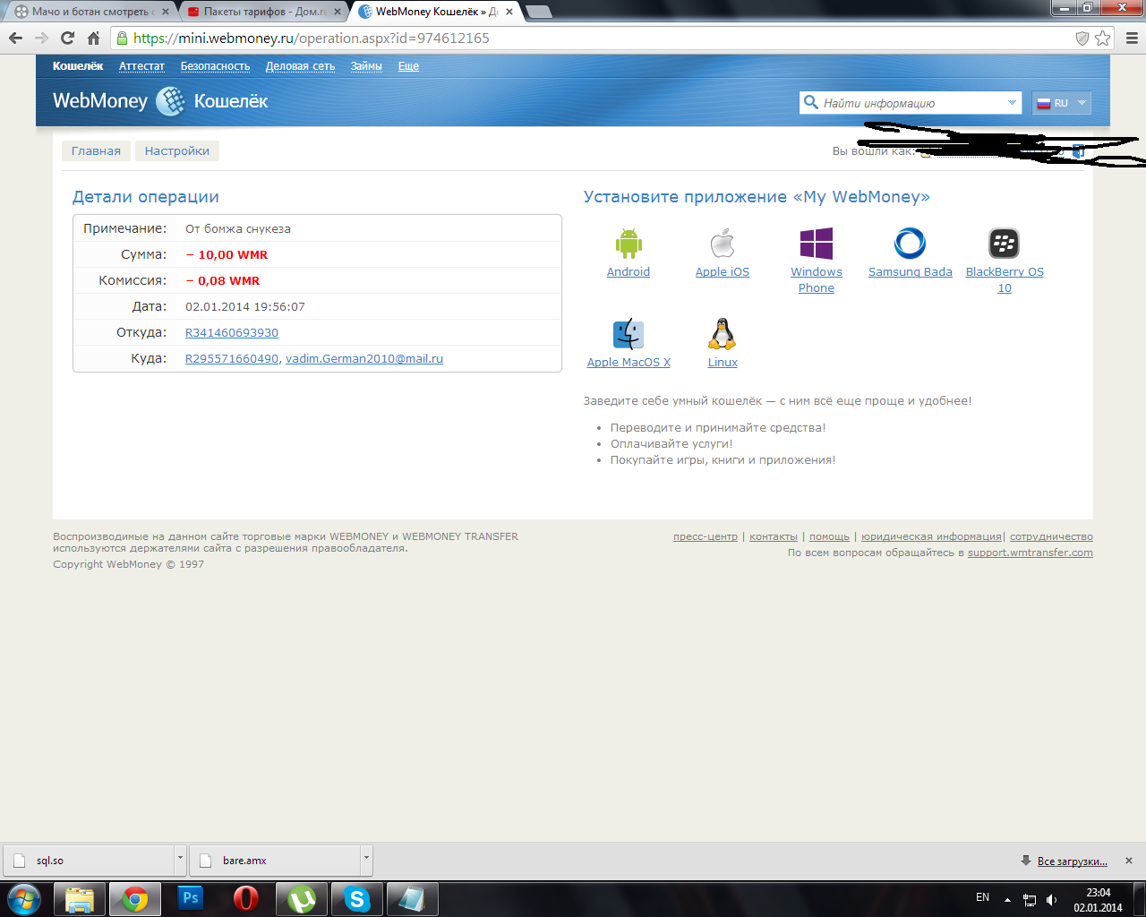Select the BlackBerry OS 10 icon

tap(1005, 244)
